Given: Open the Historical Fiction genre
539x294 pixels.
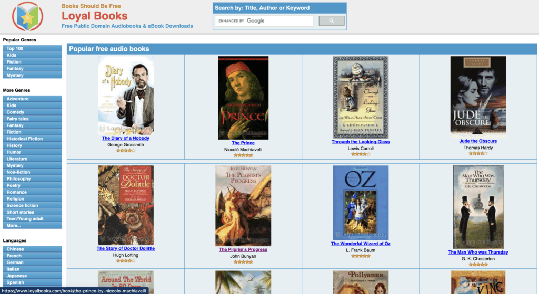Looking at the screenshot, I should coord(32,139).
